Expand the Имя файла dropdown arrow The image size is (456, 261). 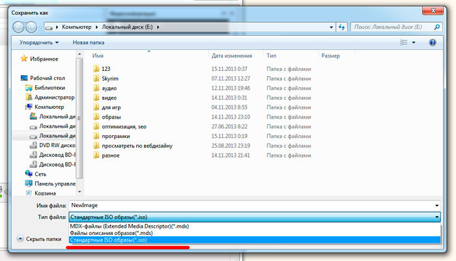coord(437,206)
